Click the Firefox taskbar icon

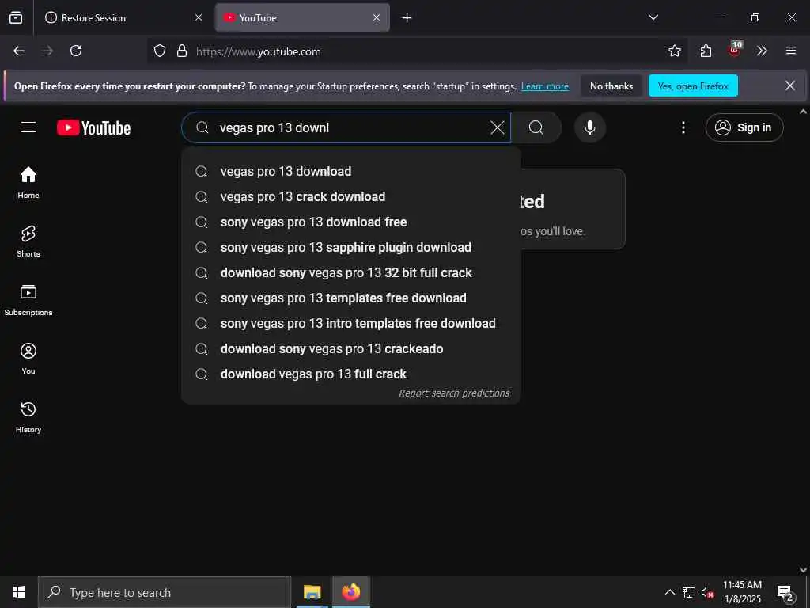click(x=350, y=592)
